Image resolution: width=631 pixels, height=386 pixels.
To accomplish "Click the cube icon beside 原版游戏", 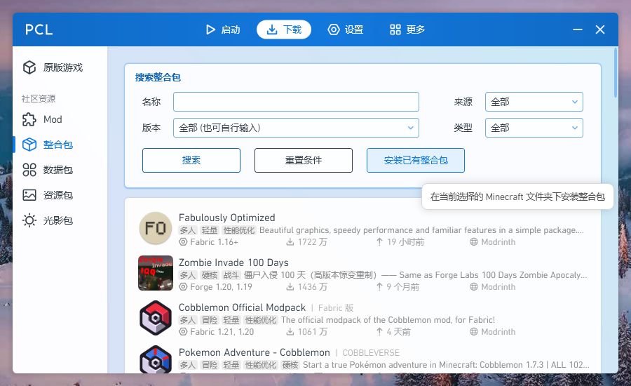I will coord(29,67).
